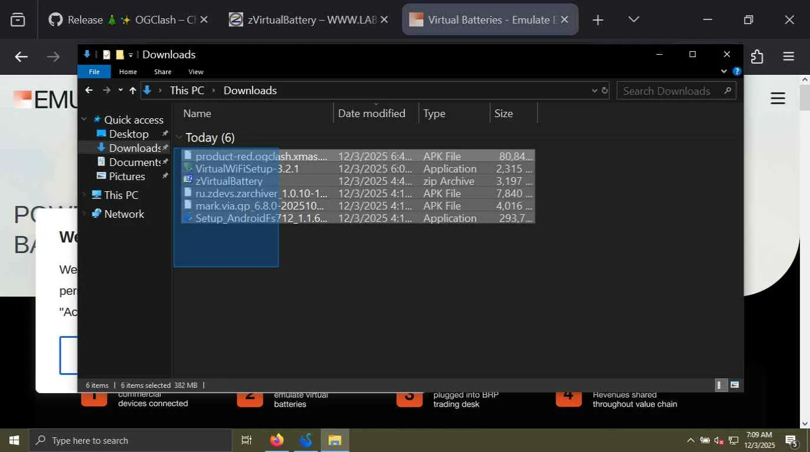Select the Setup_AndroidFs application file
The height and width of the screenshot is (452, 810).
pyautogui.click(x=358, y=218)
